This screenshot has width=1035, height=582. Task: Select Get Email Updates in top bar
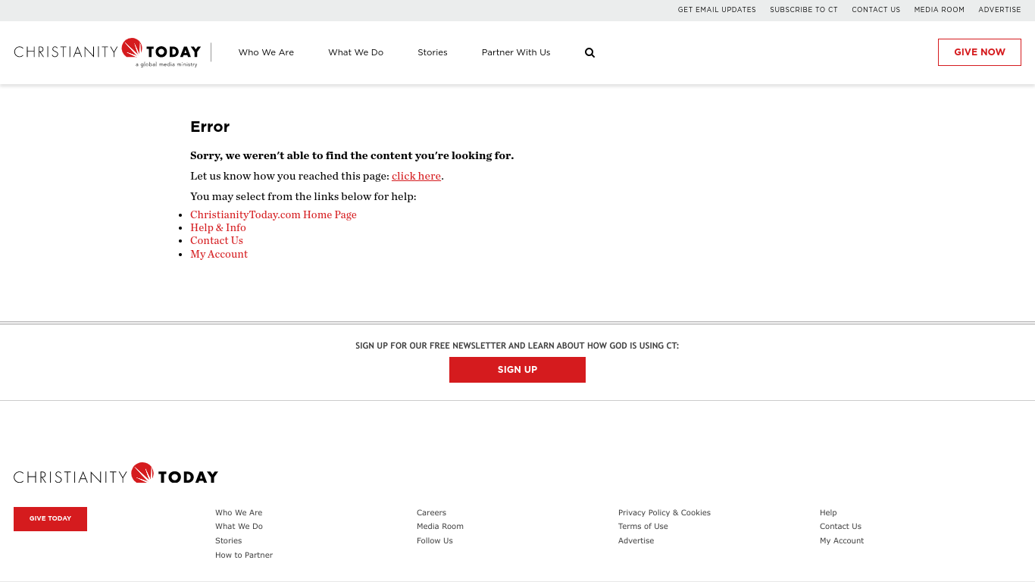click(x=717, y=10)
